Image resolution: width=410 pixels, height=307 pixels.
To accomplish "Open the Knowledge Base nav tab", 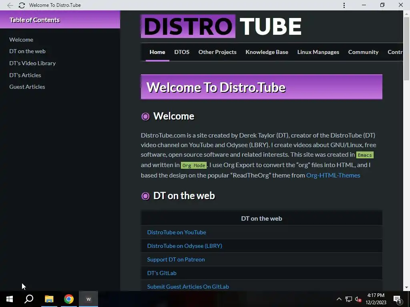I will coord(267,52).
